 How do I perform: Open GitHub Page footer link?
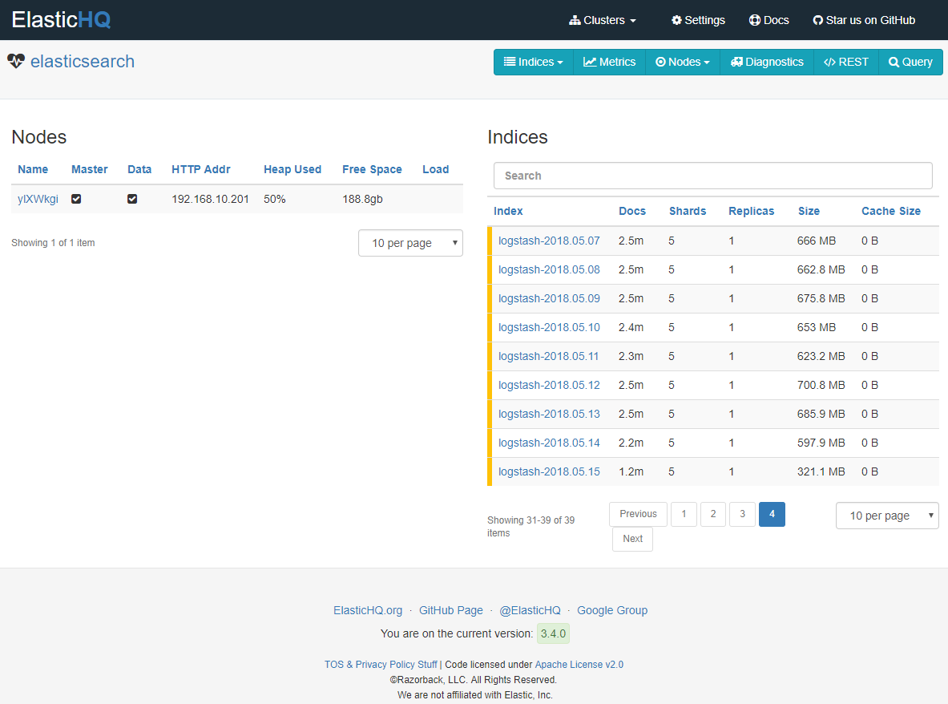(x=451, y=610)
